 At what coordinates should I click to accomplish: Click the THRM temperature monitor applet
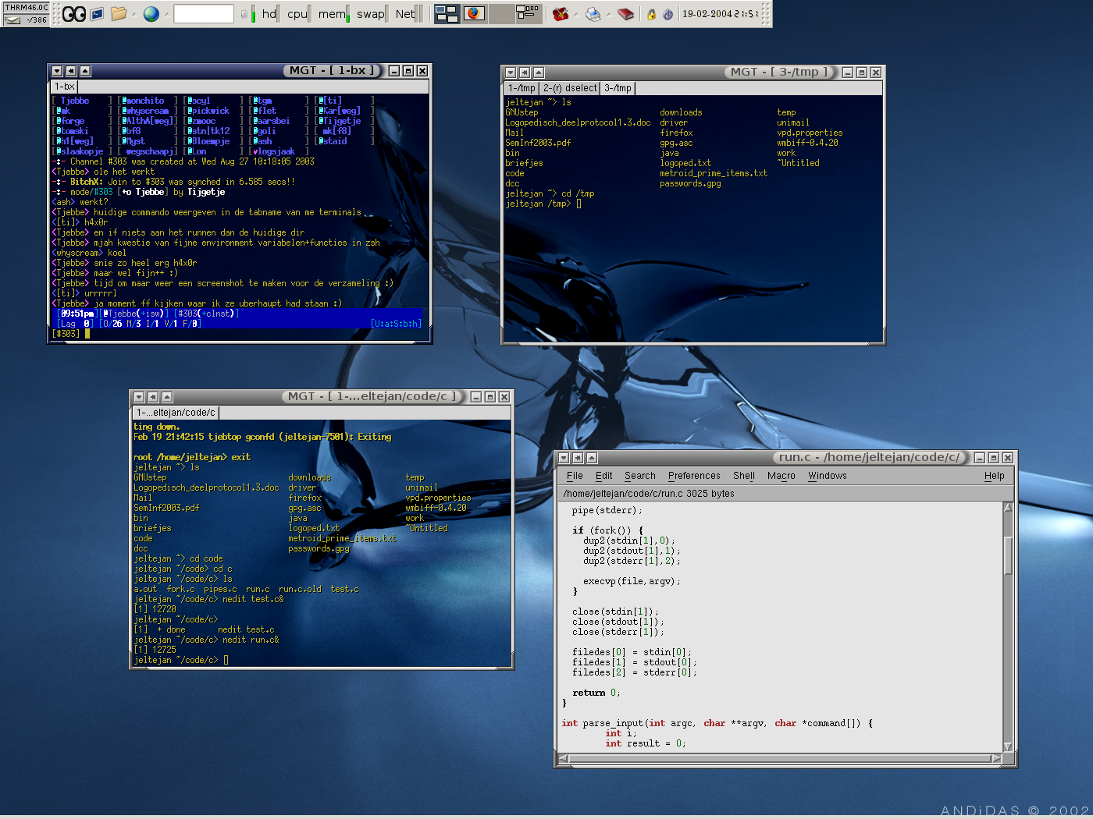point(26,7)
